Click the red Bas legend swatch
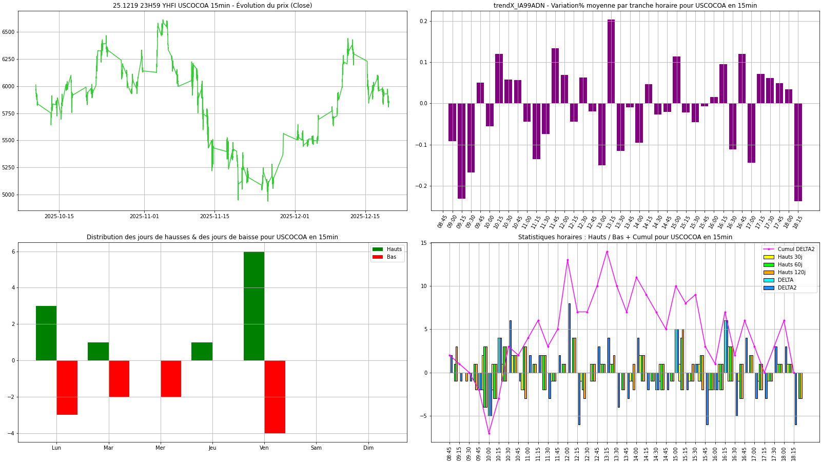Viewport: 821px width, 462px height. pos(378,257)
